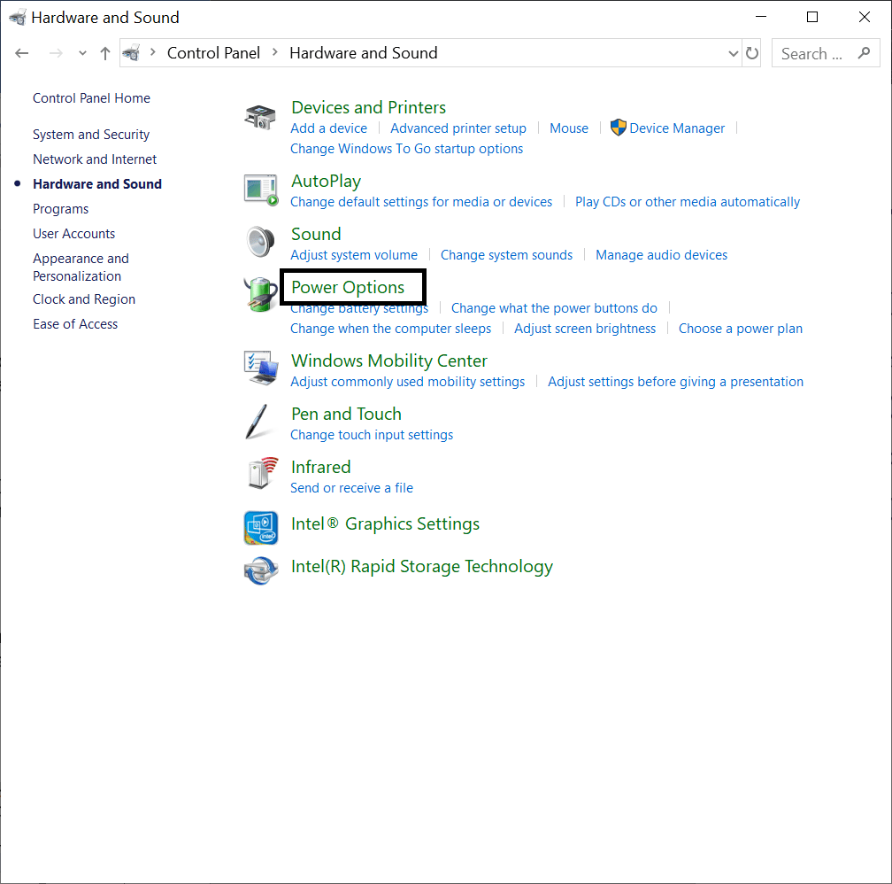
Task: Click the Devices and Printers printer icon
Action: click(260, 116)
